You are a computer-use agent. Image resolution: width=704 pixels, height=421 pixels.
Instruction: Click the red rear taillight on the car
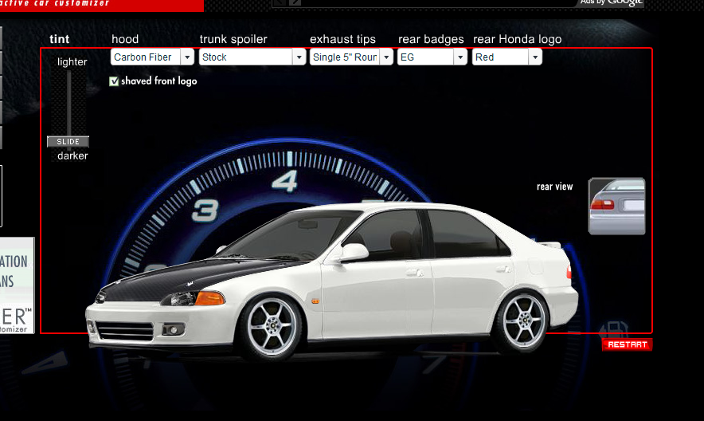pos(569,273)
